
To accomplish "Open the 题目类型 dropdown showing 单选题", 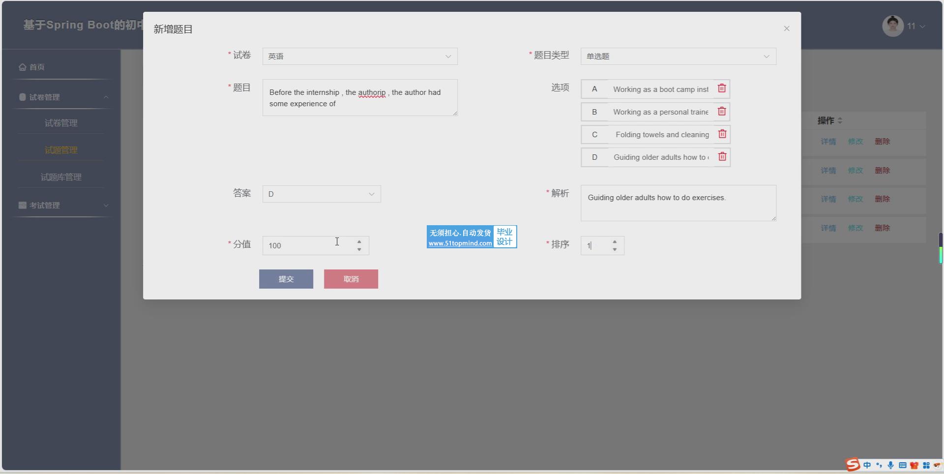I will (x=678, y=57).
